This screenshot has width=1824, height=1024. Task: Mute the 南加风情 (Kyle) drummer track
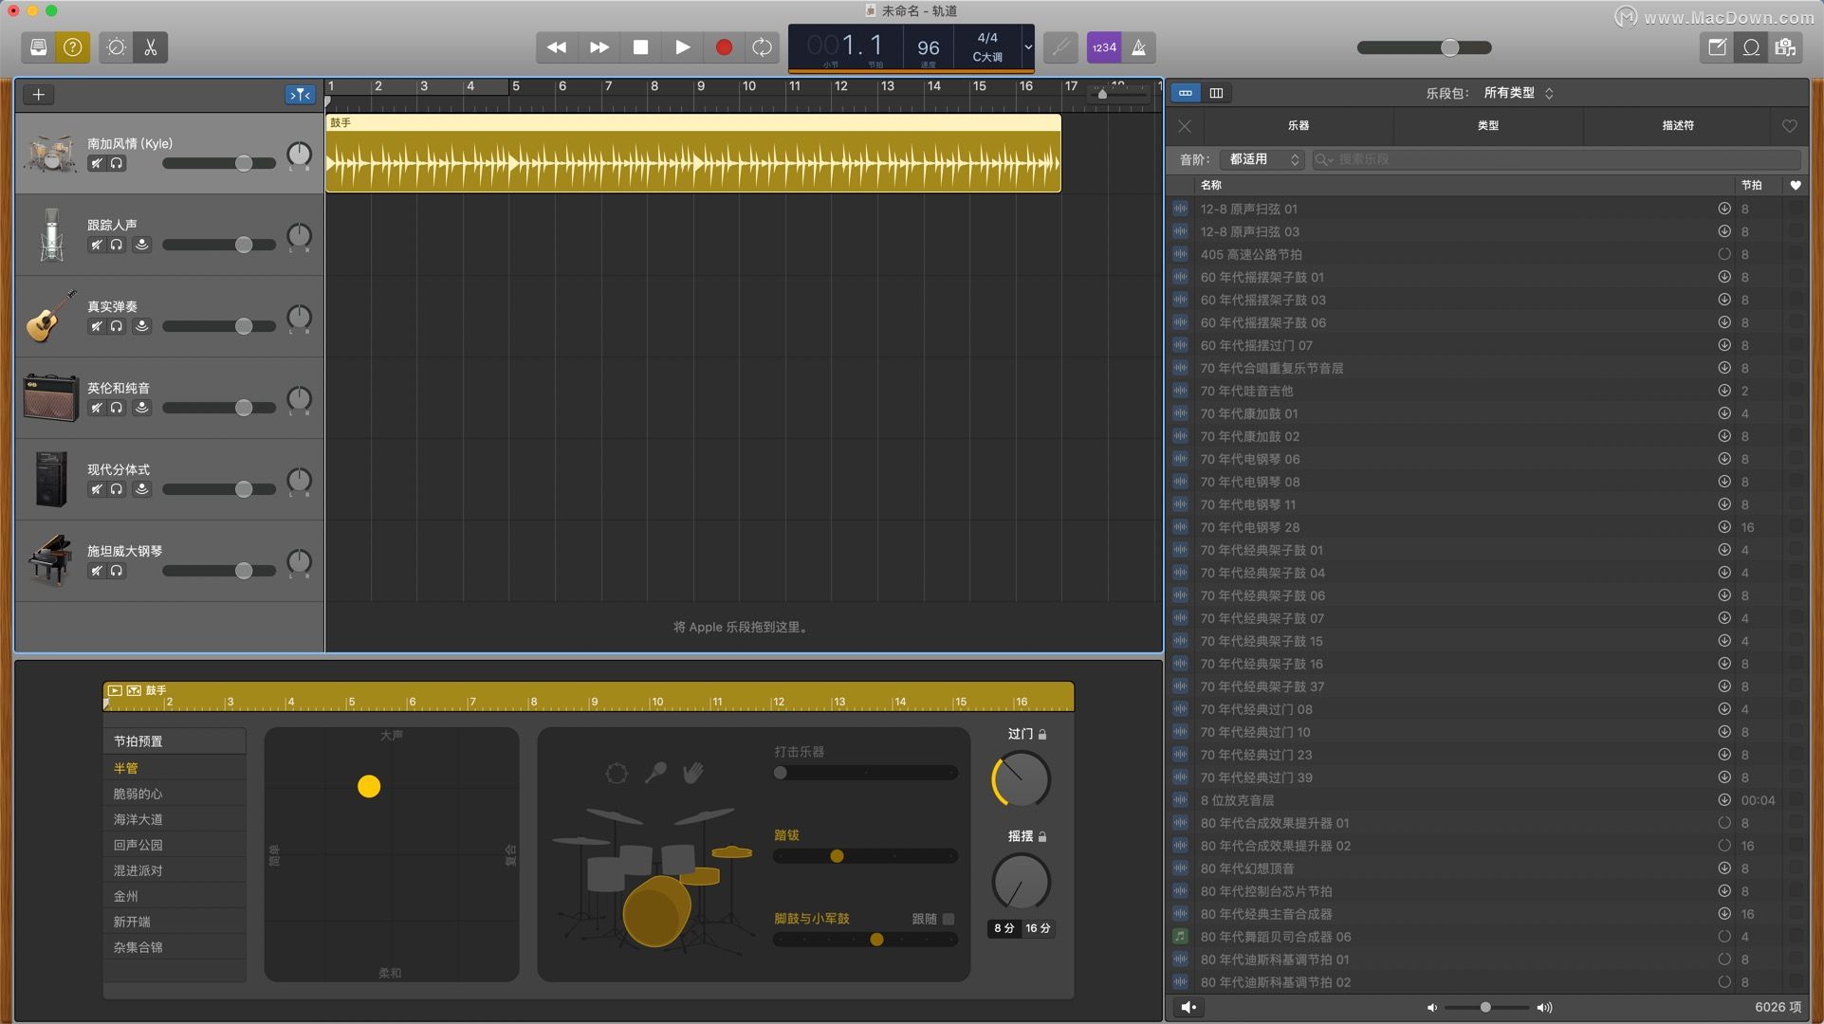click(96, 163)
